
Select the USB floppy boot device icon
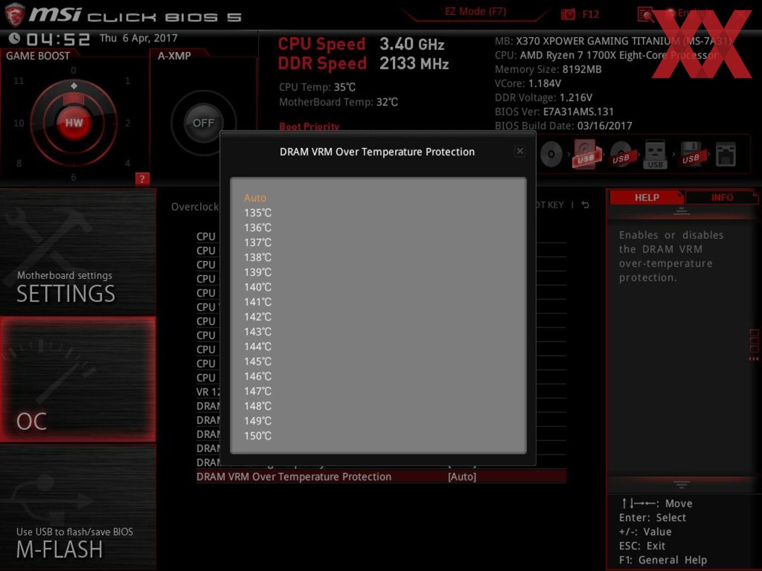point(691,154)
